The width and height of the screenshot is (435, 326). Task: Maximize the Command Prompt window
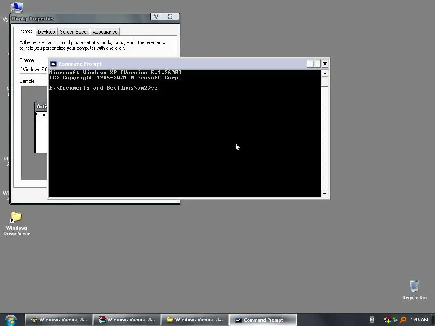pos(317,64)
